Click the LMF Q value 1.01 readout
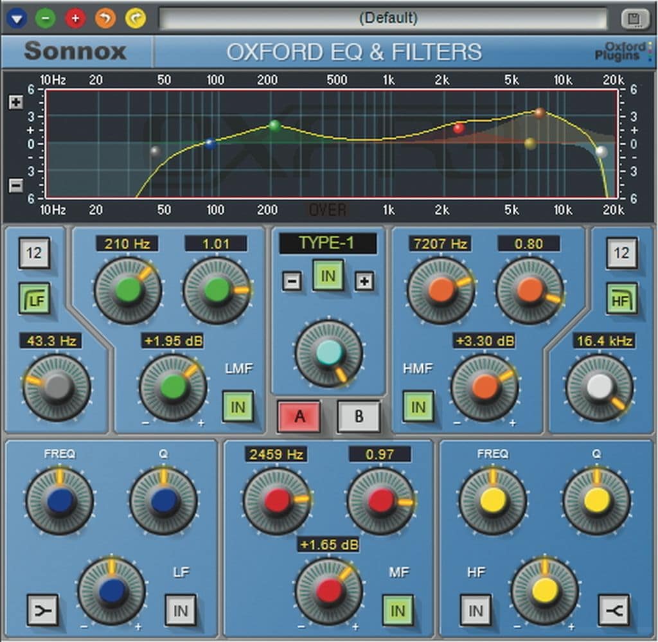This screenshot has width=658, height=642. [x=216, y=244]
